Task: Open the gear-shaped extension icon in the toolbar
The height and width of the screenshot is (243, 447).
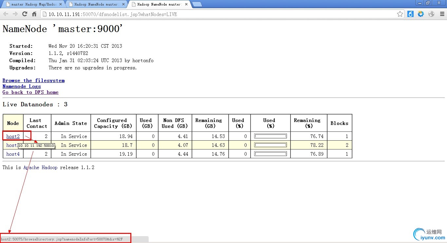Action: click(421, 14)
